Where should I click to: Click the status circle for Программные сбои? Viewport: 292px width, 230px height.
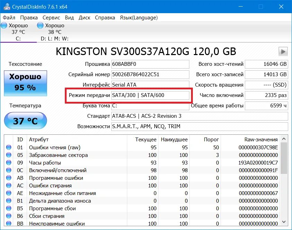pyautogui.click(x=9, y=208)
